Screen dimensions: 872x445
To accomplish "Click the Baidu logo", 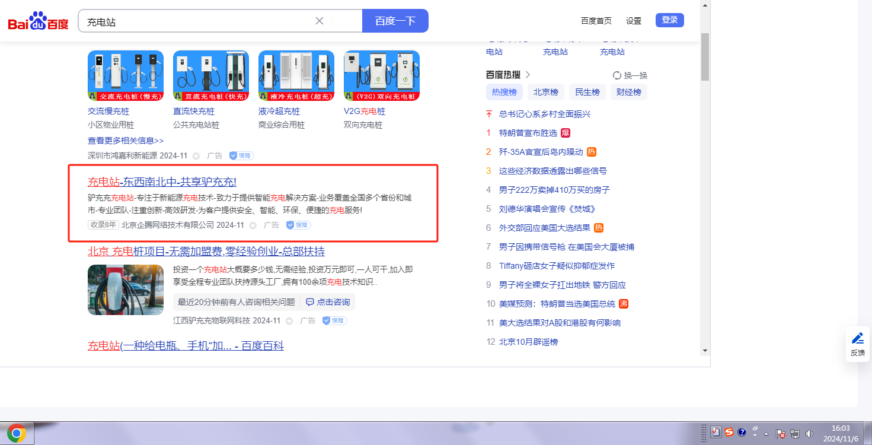I will tap(38, 21).
